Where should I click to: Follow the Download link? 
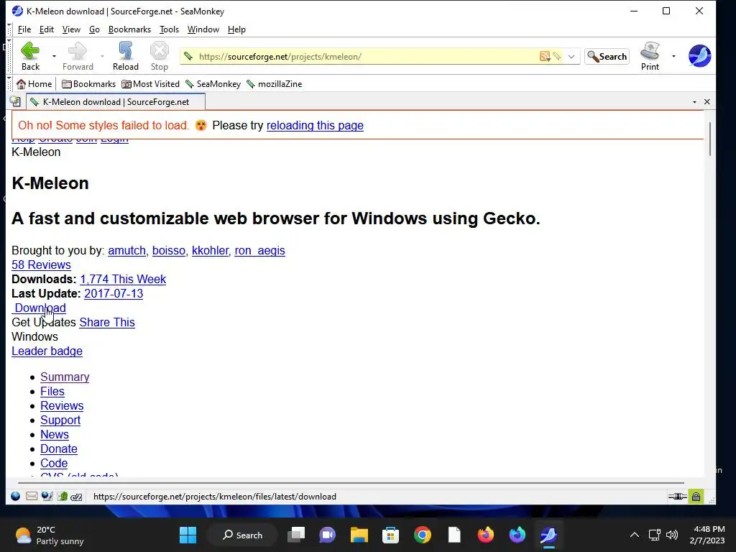(x=39, y=308)
